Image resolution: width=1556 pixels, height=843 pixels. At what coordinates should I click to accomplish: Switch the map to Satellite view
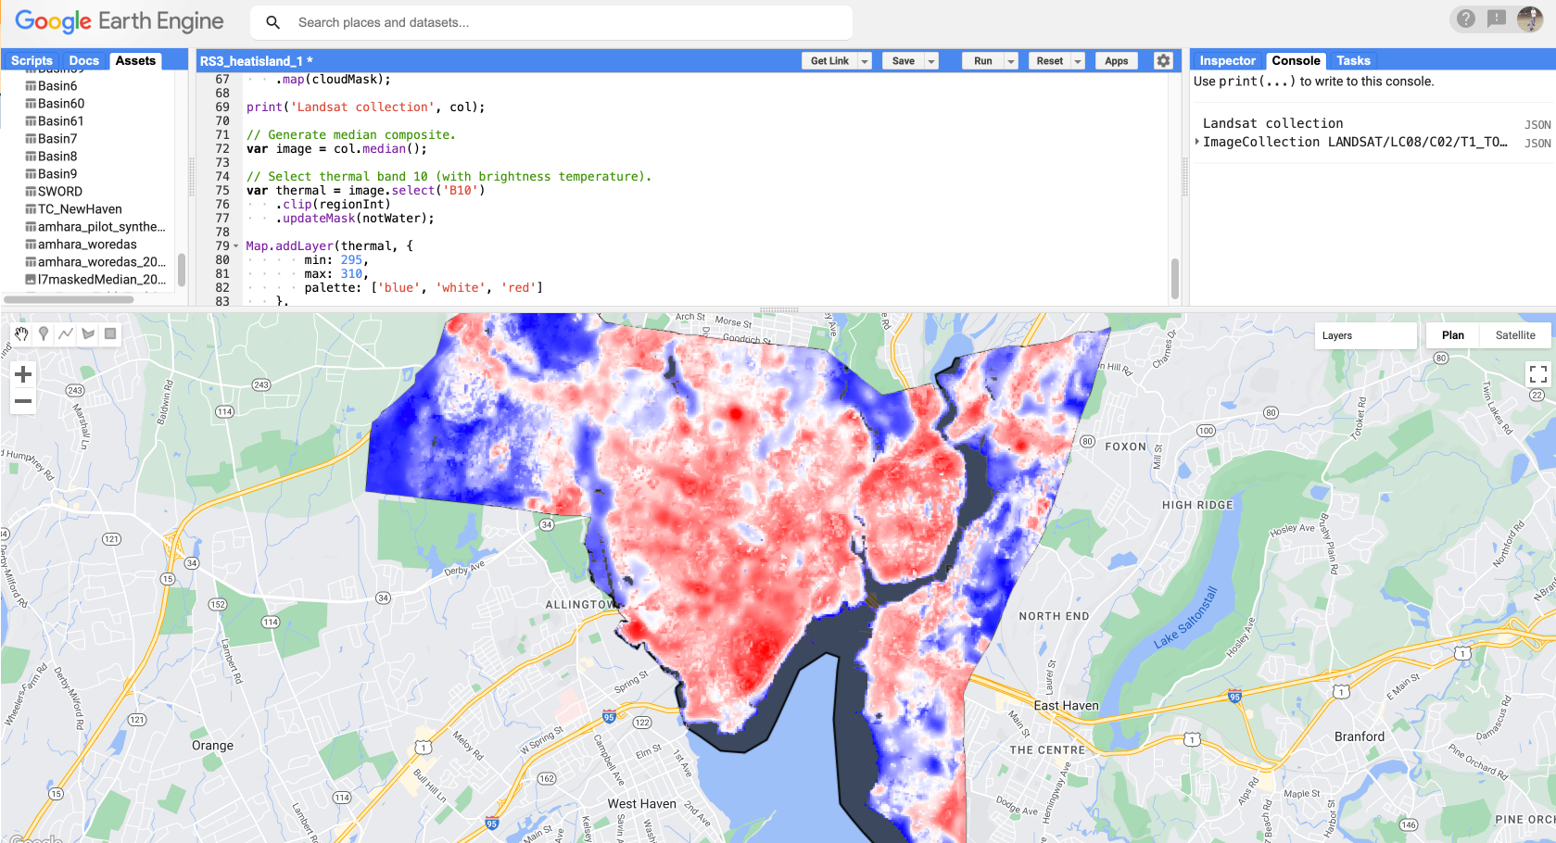pos(1514,334)
